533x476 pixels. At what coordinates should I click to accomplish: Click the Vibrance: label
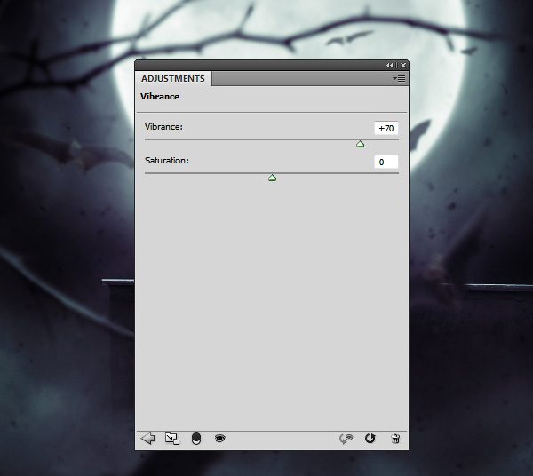163,127
